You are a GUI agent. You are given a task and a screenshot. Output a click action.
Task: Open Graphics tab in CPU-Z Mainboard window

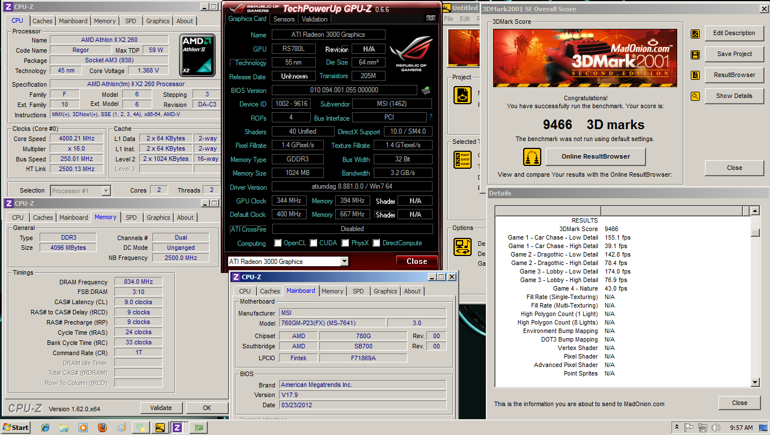pos(386,291)
